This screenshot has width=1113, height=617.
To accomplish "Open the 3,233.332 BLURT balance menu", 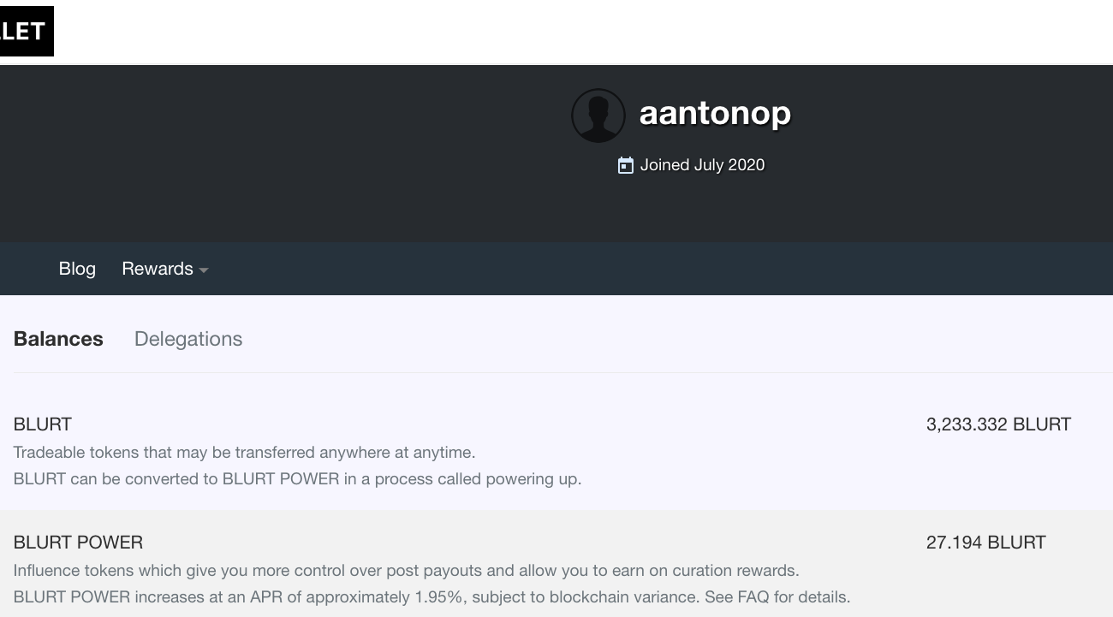I will (x=998, y=424).
